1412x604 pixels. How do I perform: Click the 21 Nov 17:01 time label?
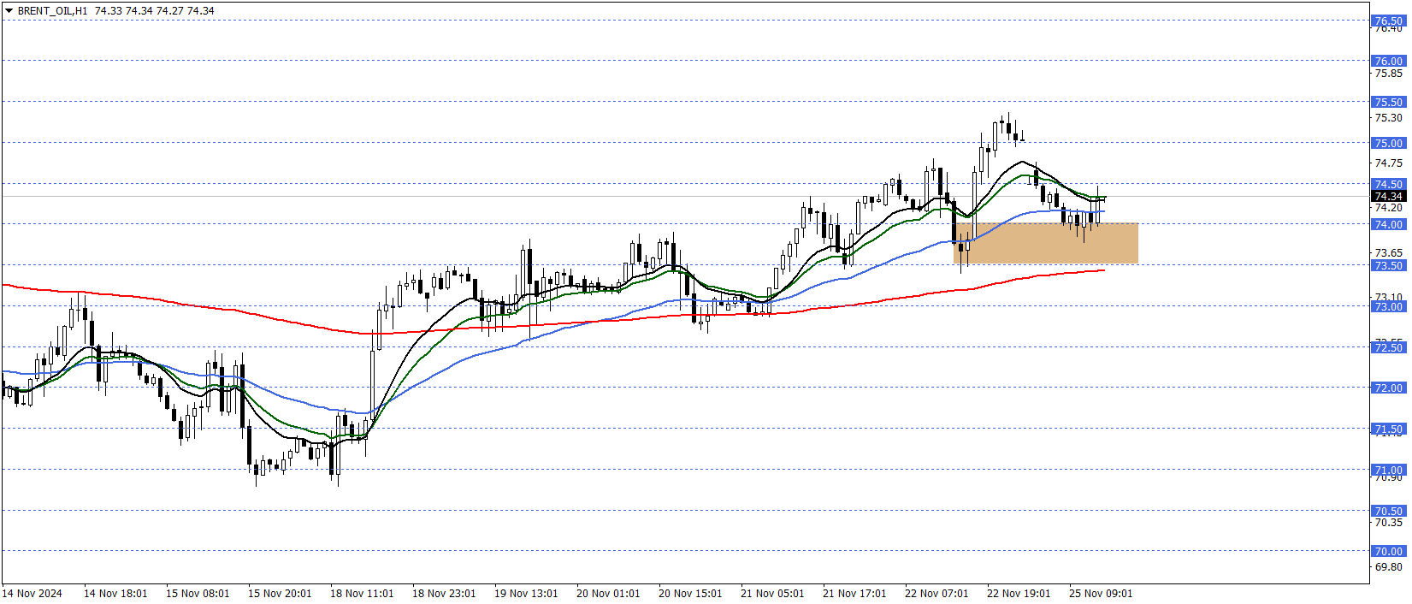[854, 593]
